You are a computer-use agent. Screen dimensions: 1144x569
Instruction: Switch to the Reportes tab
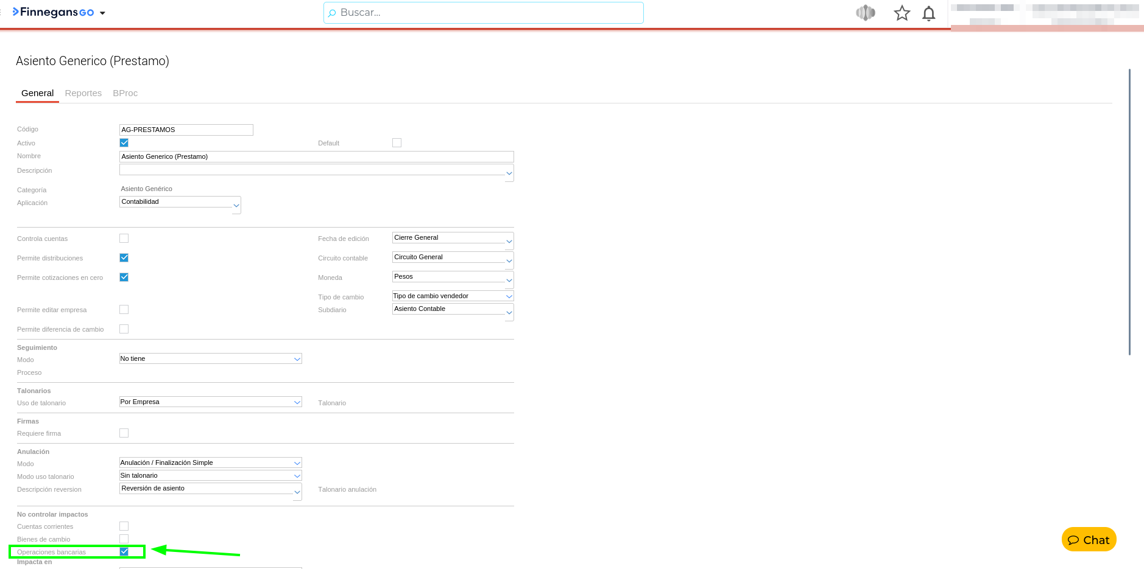(x=83, y=93)
